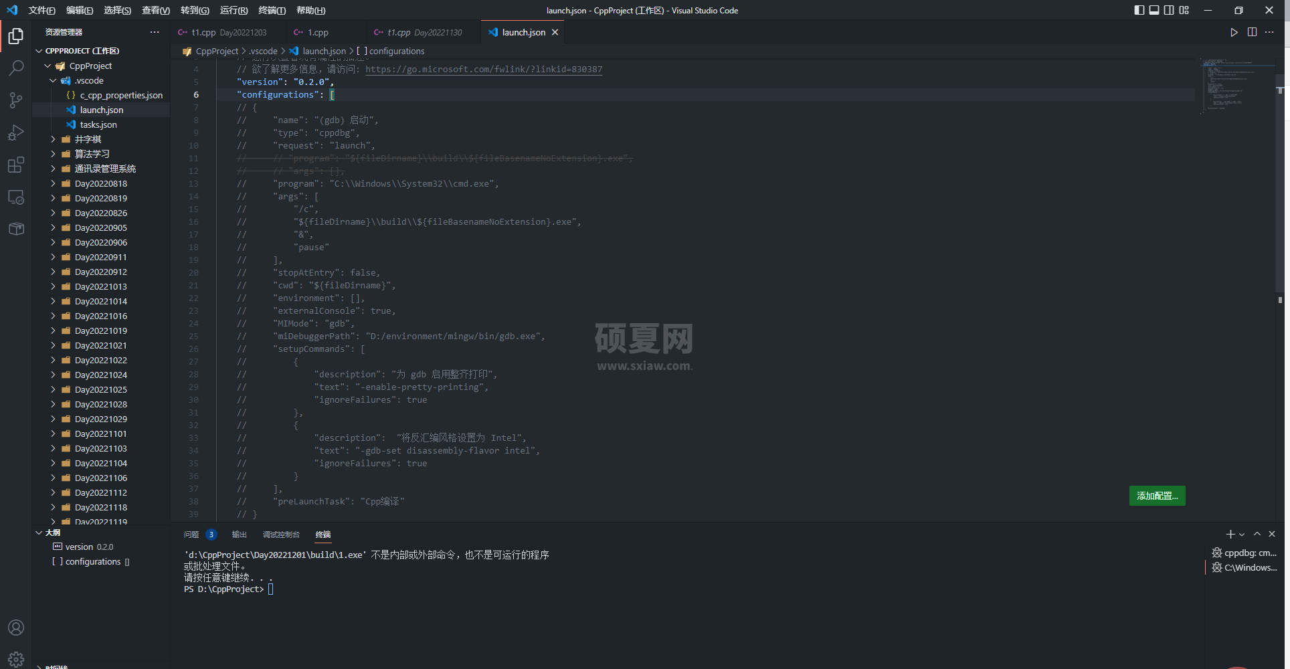Image resolution: width=1290 pixels, height=669 pixels.
Task: Open Explorer panel More Actions ellipsis
Action: [x=155, y=32]
